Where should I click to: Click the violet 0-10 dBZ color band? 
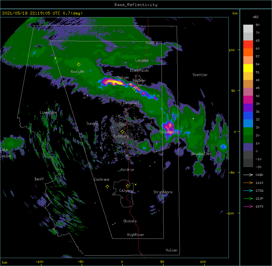(x=248, y=147)
